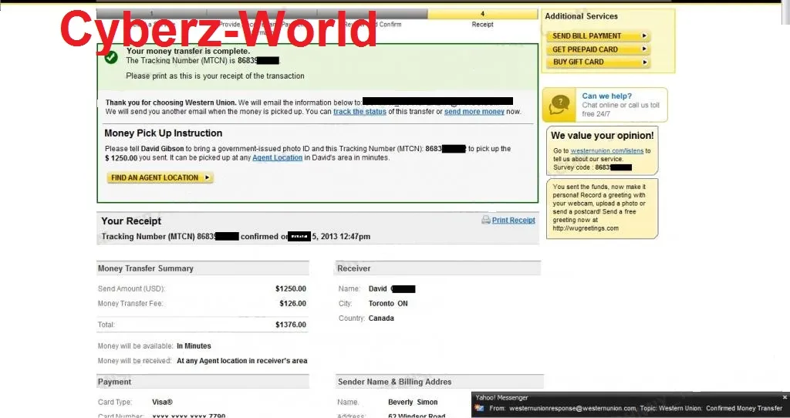Click the Additional Services heading
Screen dimensions: 790x418
click(x=581, y=16)
